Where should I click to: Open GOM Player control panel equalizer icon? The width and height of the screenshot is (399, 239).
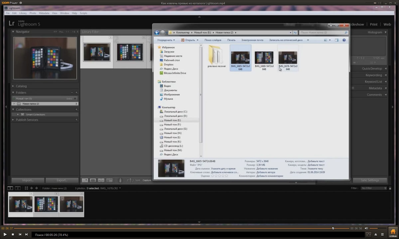368,234
